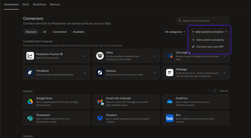Click the Wiley logo icon

coord(100,56)
